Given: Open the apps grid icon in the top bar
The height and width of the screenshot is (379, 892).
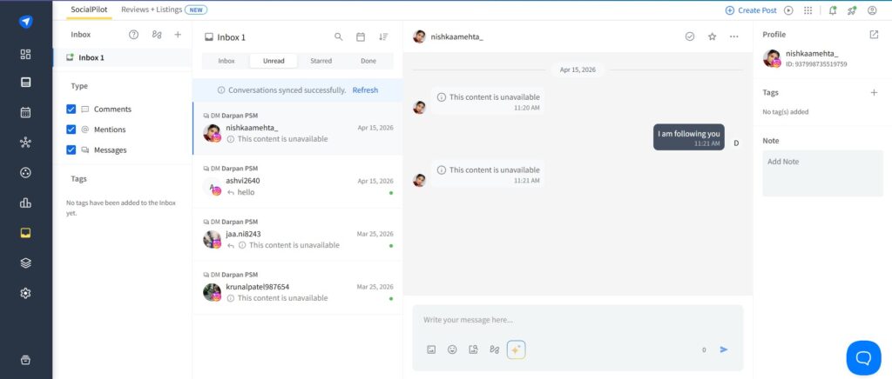Looking at the screenshot, I should tap(808, 10).
